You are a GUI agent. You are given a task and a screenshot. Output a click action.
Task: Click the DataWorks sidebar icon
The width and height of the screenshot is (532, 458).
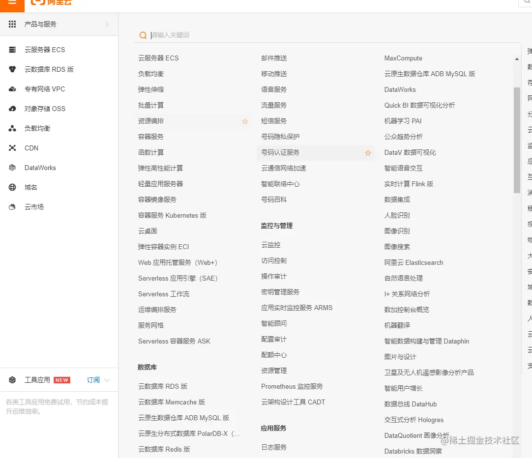tap(12, 168)
